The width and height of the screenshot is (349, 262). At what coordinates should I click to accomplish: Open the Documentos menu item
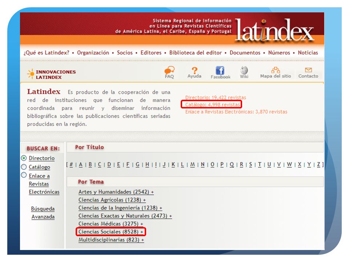tap(245, 53)
